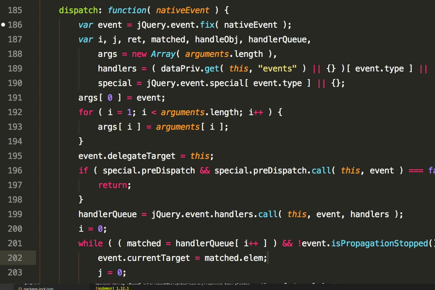Viewport: 435px width, 290px height.
Task: Click the white marker dot beside line 186
Action: 3,25
